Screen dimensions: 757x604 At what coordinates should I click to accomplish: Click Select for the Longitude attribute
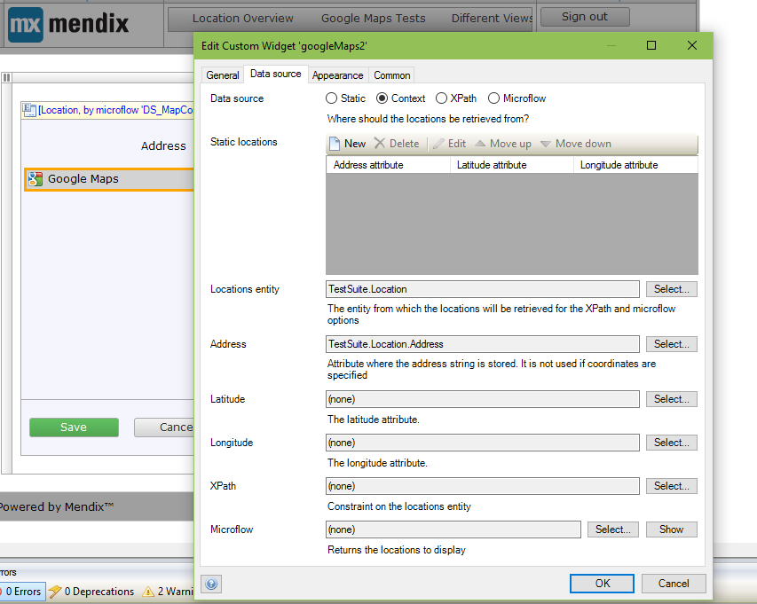point(672,443)
